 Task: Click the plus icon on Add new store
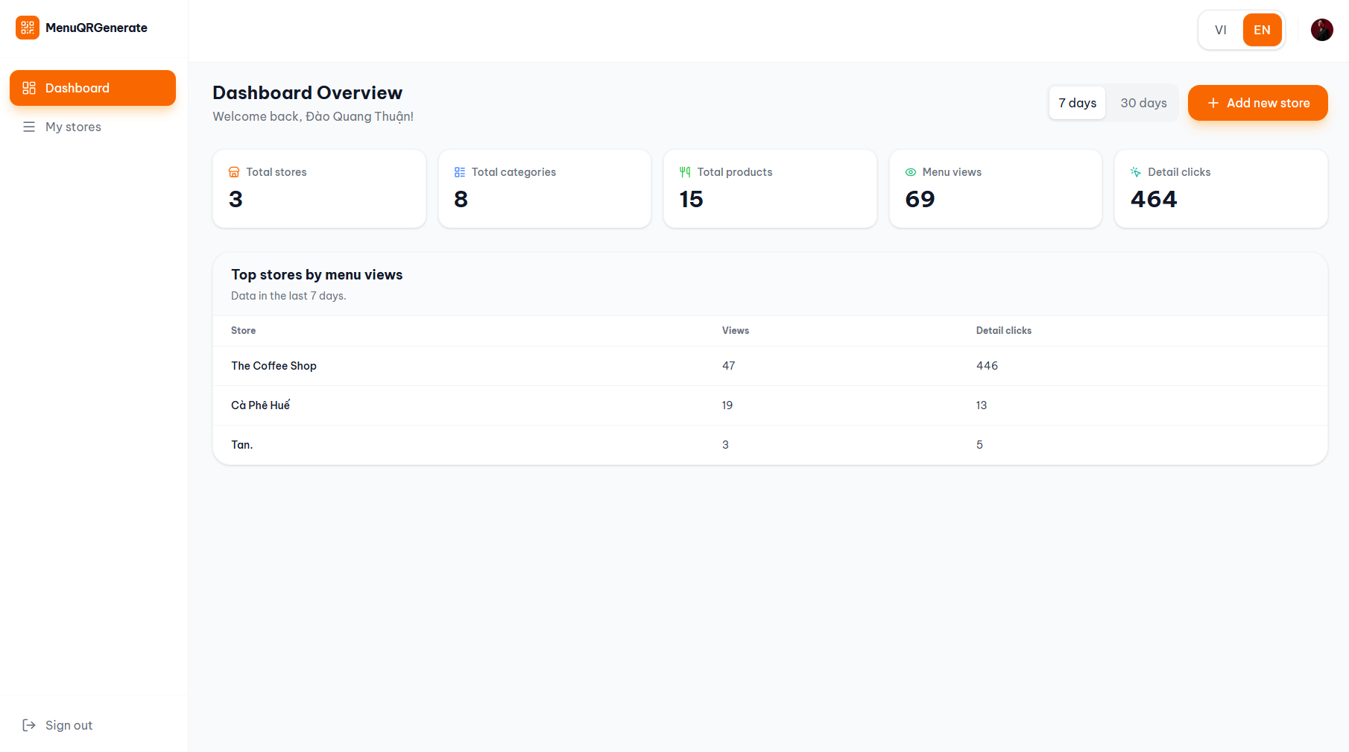(x=1213, y=103)
